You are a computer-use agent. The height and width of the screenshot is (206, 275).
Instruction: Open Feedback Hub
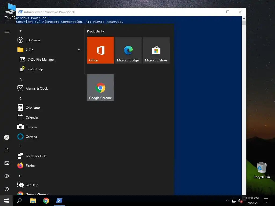coord(49,156)
